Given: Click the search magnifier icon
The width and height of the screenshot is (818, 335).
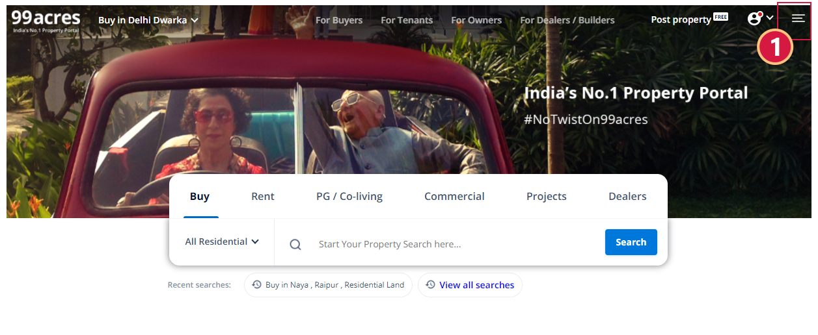Looking at the screenshot, I should [x=295, y=245].
